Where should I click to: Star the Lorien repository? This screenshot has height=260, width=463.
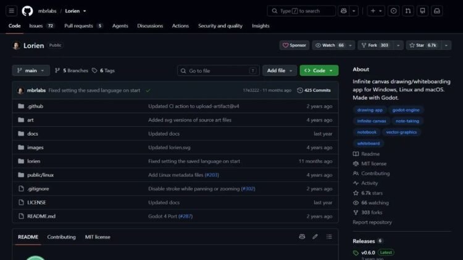(423, 46)
